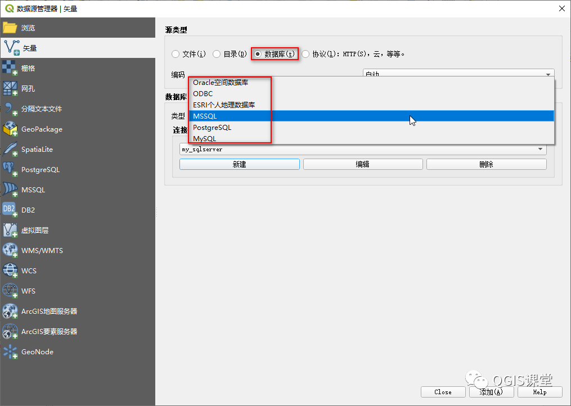Click the Help button
The height and width of the screenshot is (406, 571).
(x=539, y=392)
